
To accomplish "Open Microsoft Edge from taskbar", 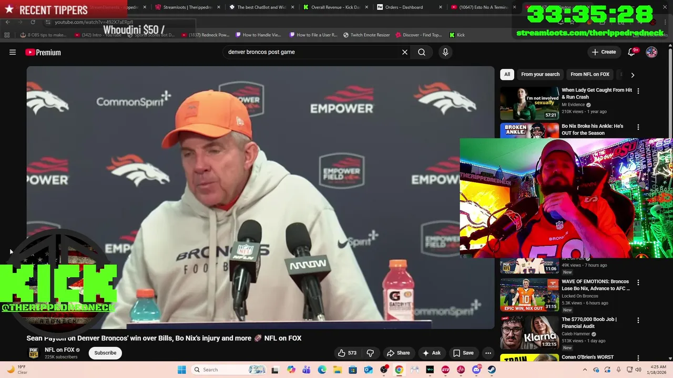I will click(x=322, y=370).
